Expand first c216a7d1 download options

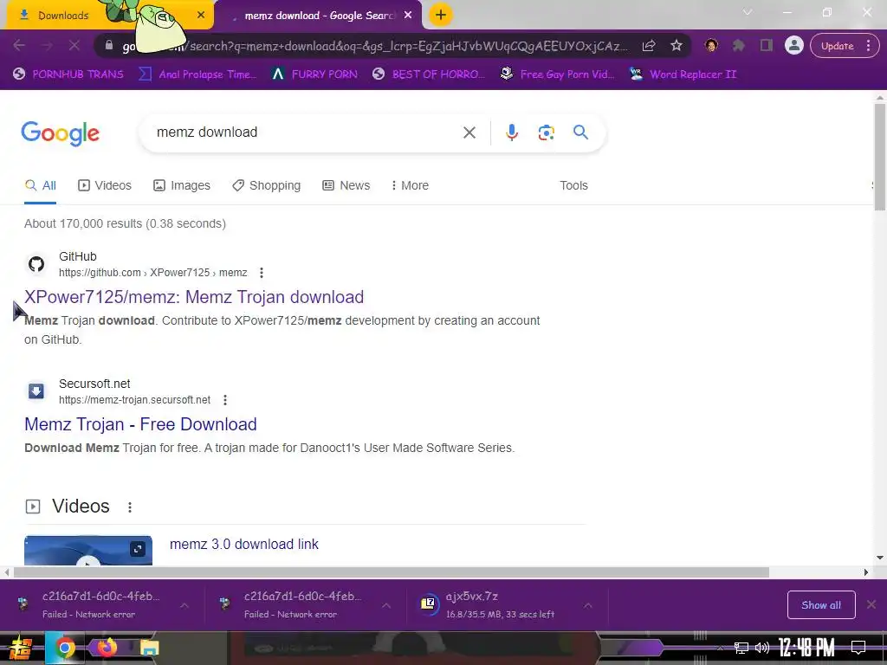pyautogui.click(x=185, y=605)
